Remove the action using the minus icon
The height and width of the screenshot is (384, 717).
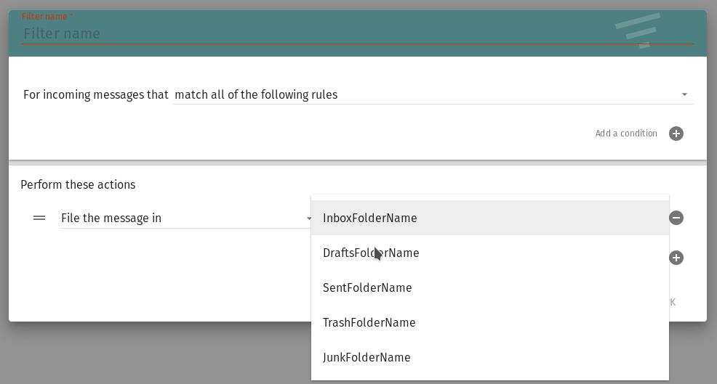point(676,218)
